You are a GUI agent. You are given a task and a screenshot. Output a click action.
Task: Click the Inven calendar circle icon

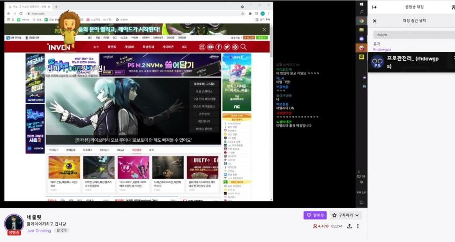coord(202,47)
